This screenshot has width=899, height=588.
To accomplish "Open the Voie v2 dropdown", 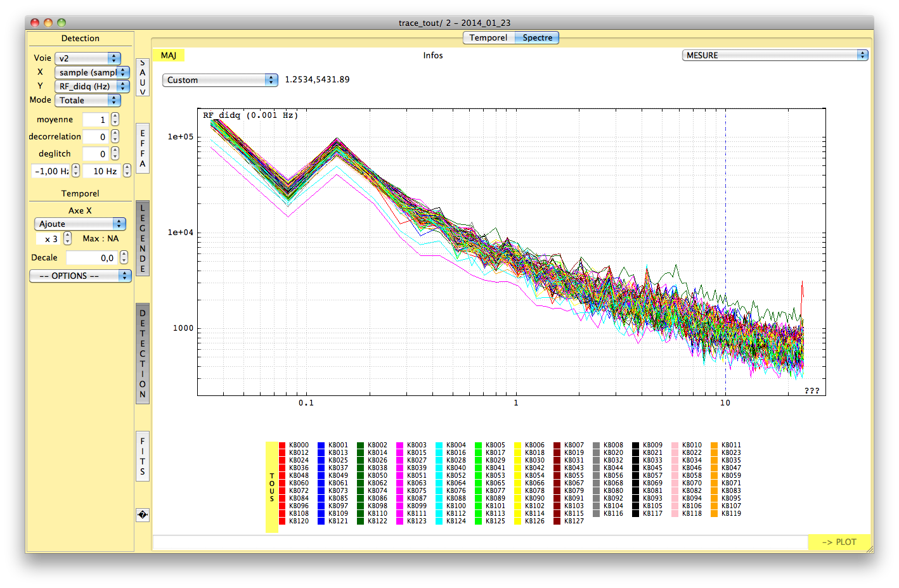I will click(x=87, y=58).
